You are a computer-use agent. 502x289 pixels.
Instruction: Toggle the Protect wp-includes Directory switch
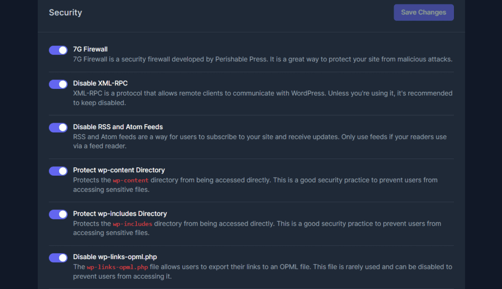[x=58, y=214]
